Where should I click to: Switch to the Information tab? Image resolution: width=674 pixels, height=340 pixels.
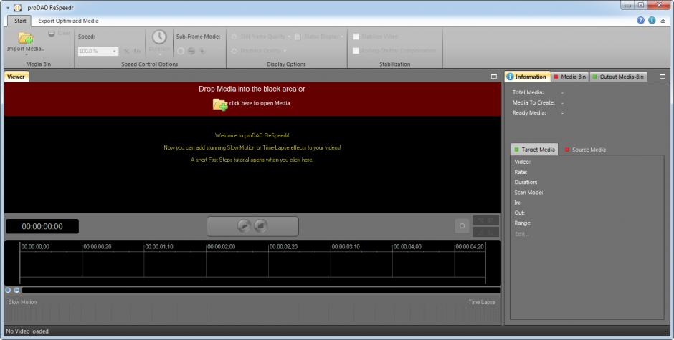coord(527,77)
